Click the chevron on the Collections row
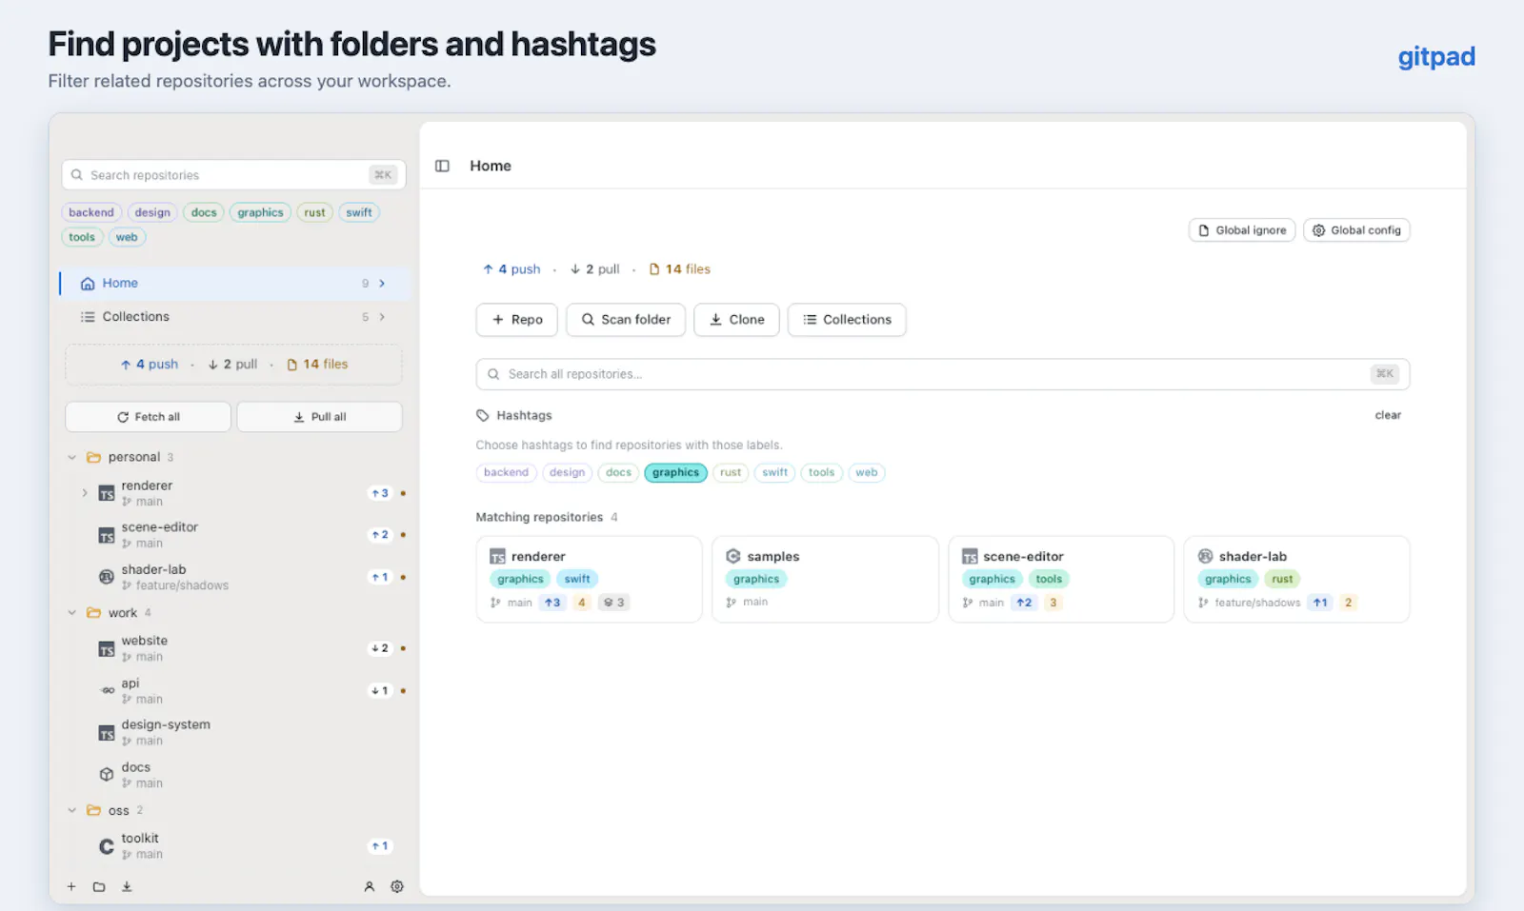 tap(382, 317)
